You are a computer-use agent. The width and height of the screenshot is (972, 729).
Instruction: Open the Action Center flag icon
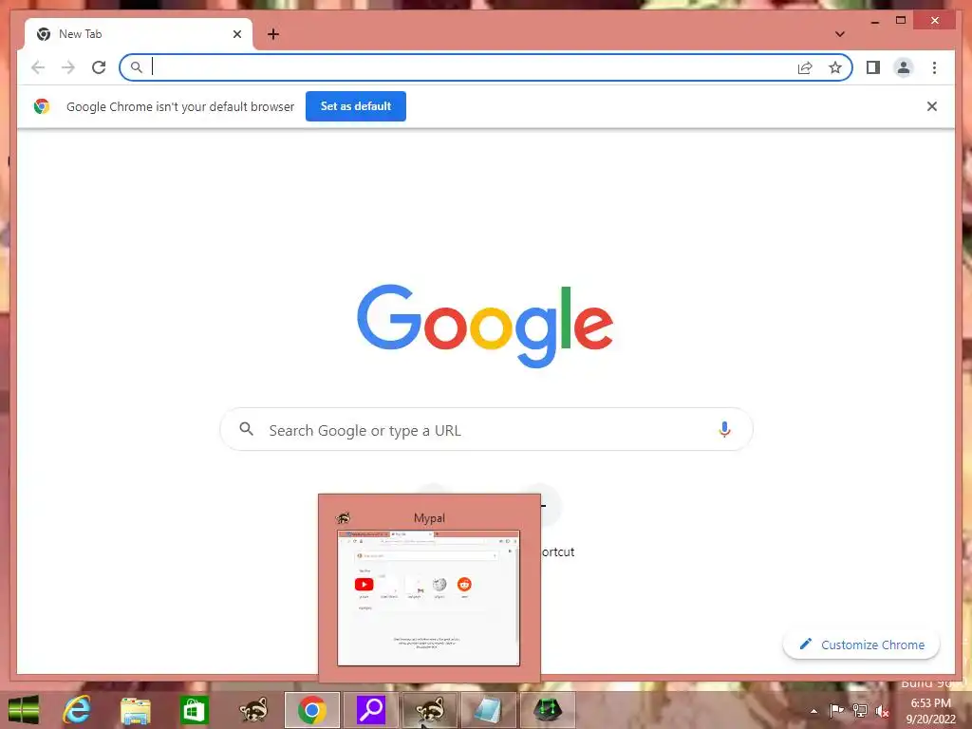tap(836, 710)
